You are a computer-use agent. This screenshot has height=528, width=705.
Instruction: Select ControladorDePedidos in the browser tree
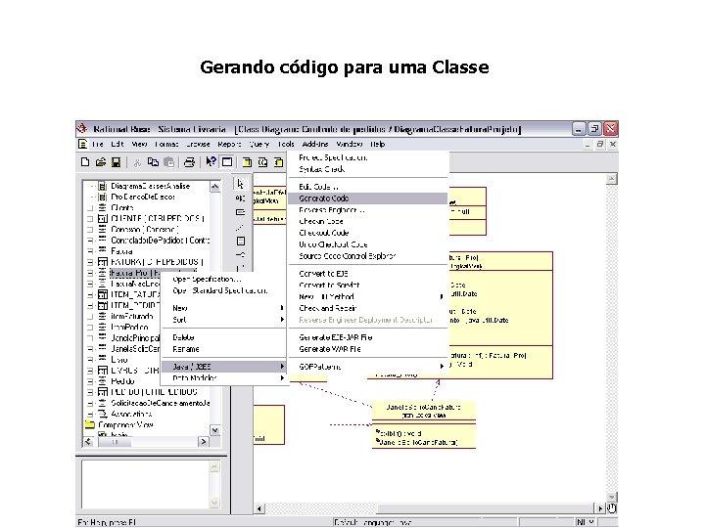160,241
